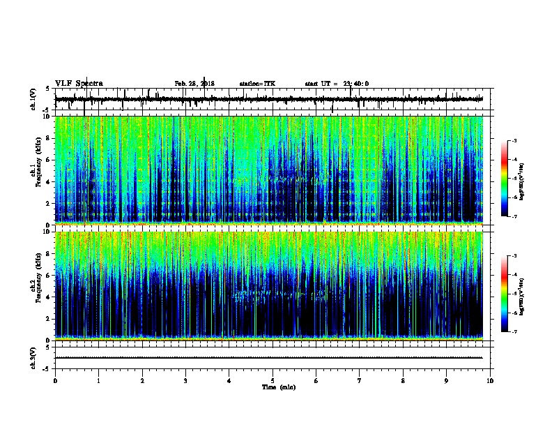Click the "-3" tick on ch.1 color bar
The width and height of the screenshot is (552, 427).
point(514,141)
